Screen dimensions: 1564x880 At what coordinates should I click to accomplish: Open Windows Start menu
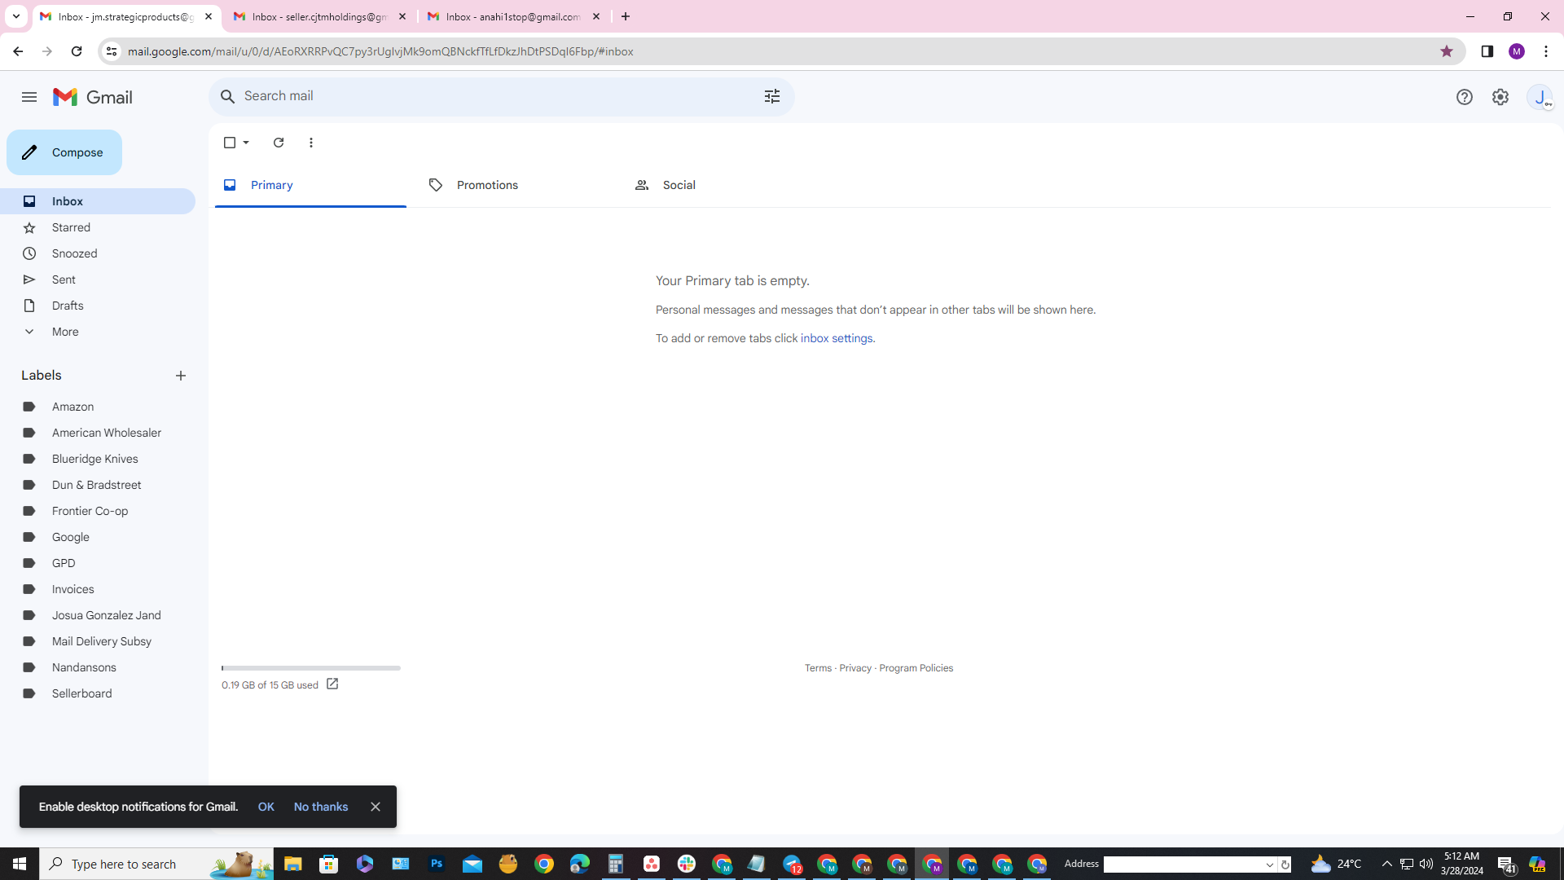coord(20,864)
